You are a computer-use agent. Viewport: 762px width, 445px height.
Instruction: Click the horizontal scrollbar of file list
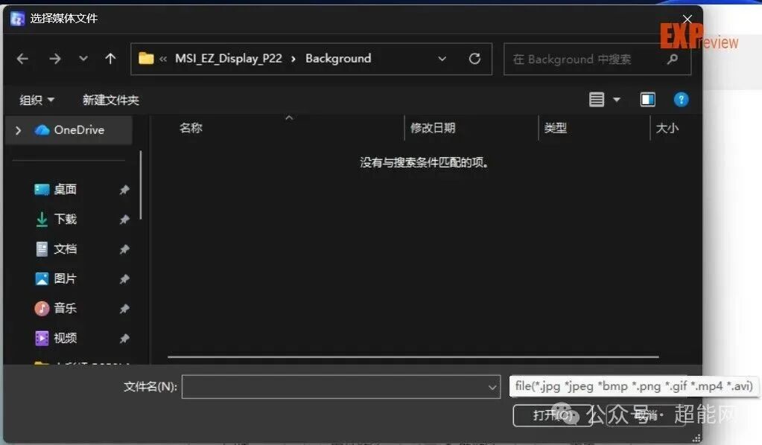pos(413,356)
